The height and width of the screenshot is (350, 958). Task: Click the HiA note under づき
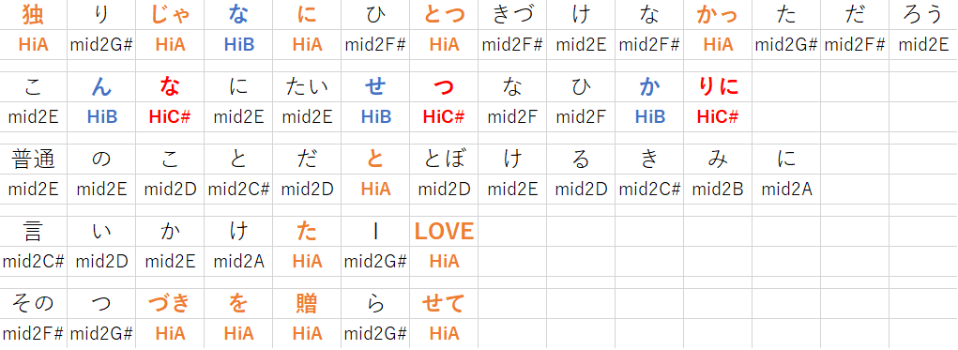click(171, 333)
